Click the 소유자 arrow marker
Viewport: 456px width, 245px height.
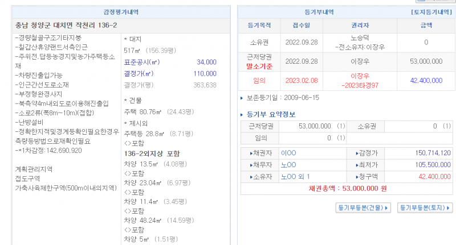pos(251,176)
